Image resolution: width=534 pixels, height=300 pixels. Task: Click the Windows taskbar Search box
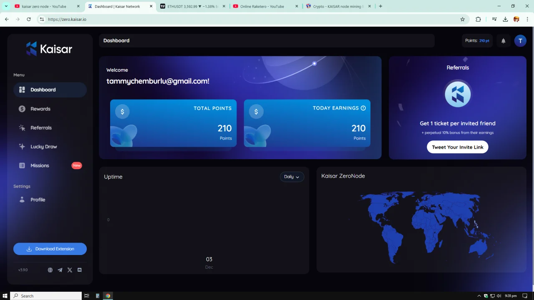pos(46,296)
